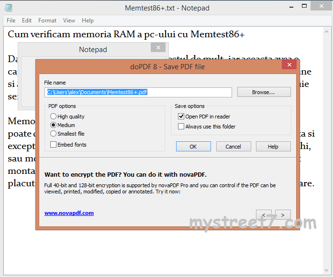Select the High quality PDF option
Image resolution: width=333 pixels, height=277 pixels.
tap(53, 117)
